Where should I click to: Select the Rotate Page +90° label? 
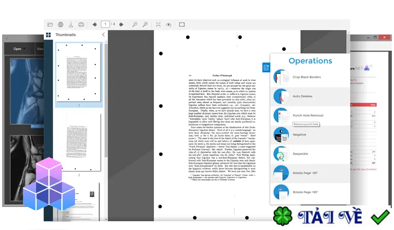[305, 192]
